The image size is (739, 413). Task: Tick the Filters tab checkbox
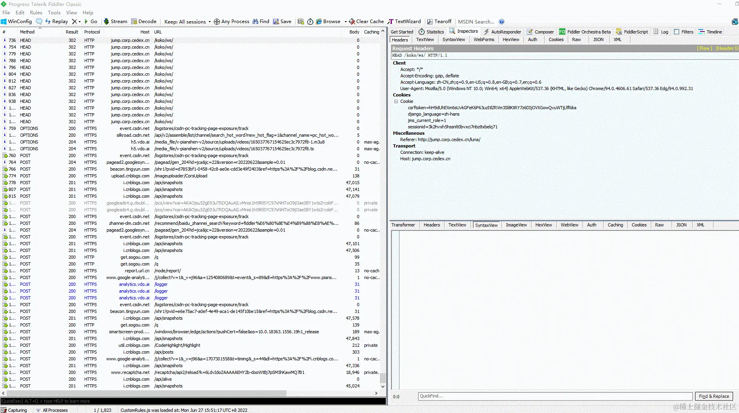click(x=677, y=32)
